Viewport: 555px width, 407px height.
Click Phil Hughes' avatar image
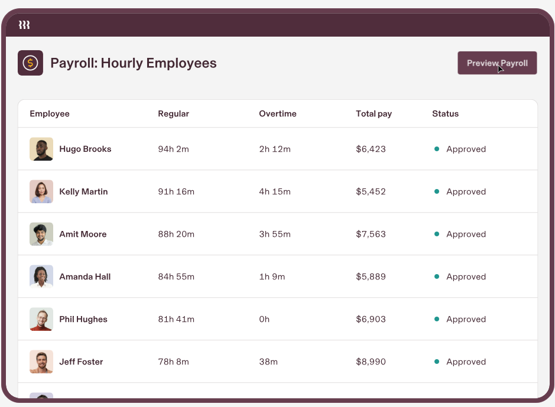click(x=41, y=319)
